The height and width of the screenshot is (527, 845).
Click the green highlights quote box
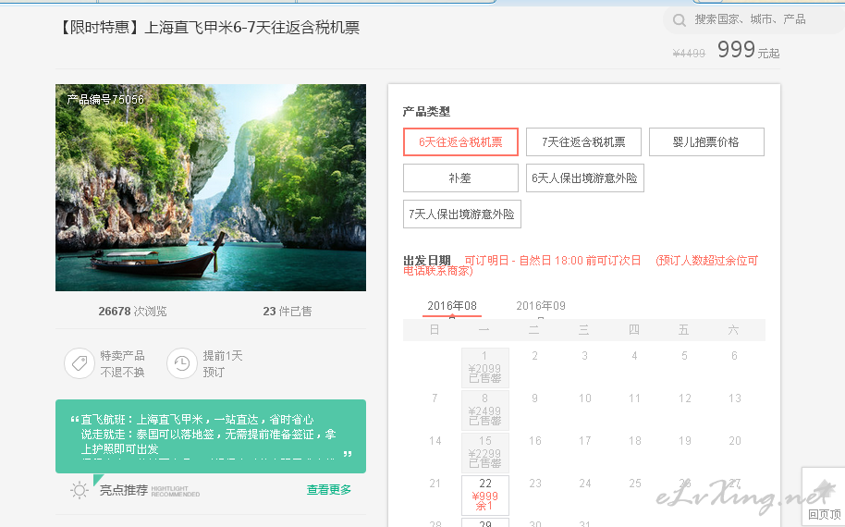tap(211, 436)
